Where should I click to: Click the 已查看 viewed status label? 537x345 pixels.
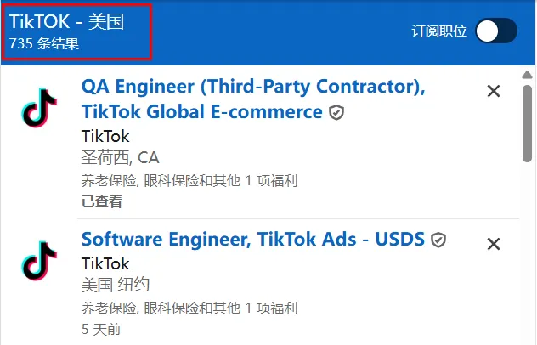tap(102, 201)
